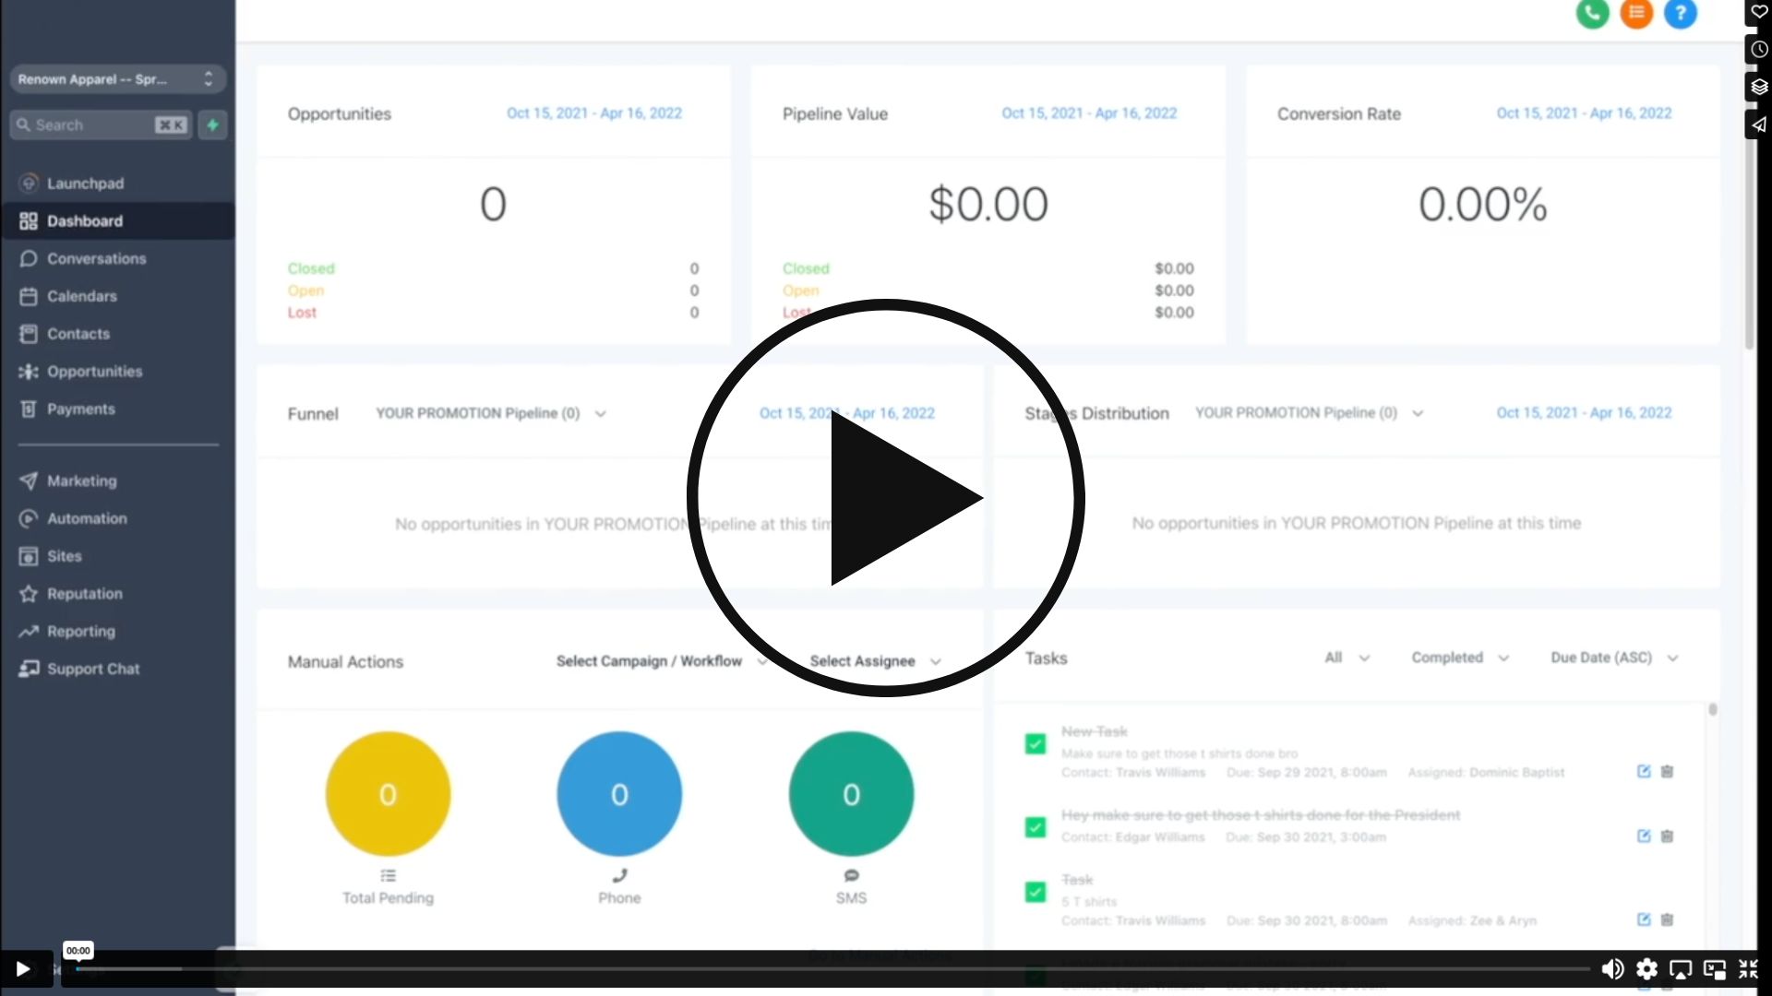The image size is (1772, 996).
Task: Open Conversations in the sidebar
Action: (96, 258)
